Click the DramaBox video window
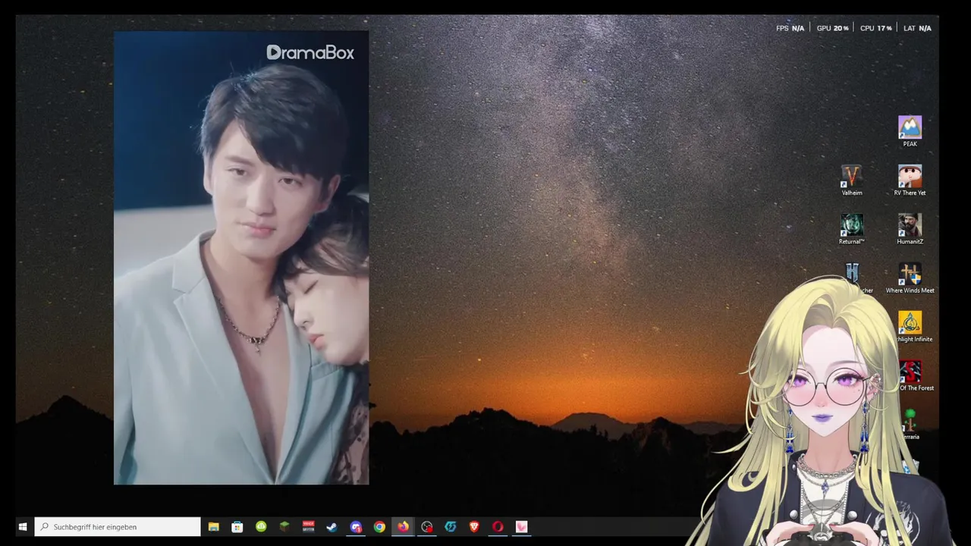The height and width of the screenshot is (546, 971). click(x=241, y=258)
